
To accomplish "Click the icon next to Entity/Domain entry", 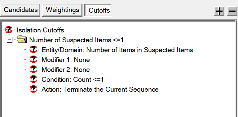I will (x=33, y=49).
